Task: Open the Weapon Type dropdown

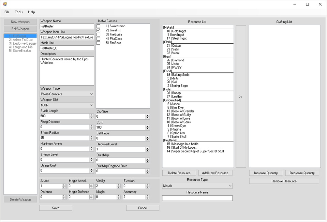Action: click(91, 93)
